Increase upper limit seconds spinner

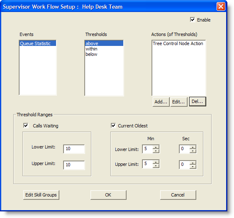pyautogui.click(x=193, y=163)
